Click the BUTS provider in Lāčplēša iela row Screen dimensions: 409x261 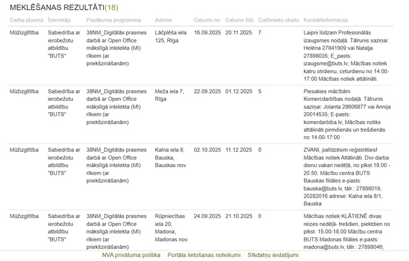click(64, 44)
